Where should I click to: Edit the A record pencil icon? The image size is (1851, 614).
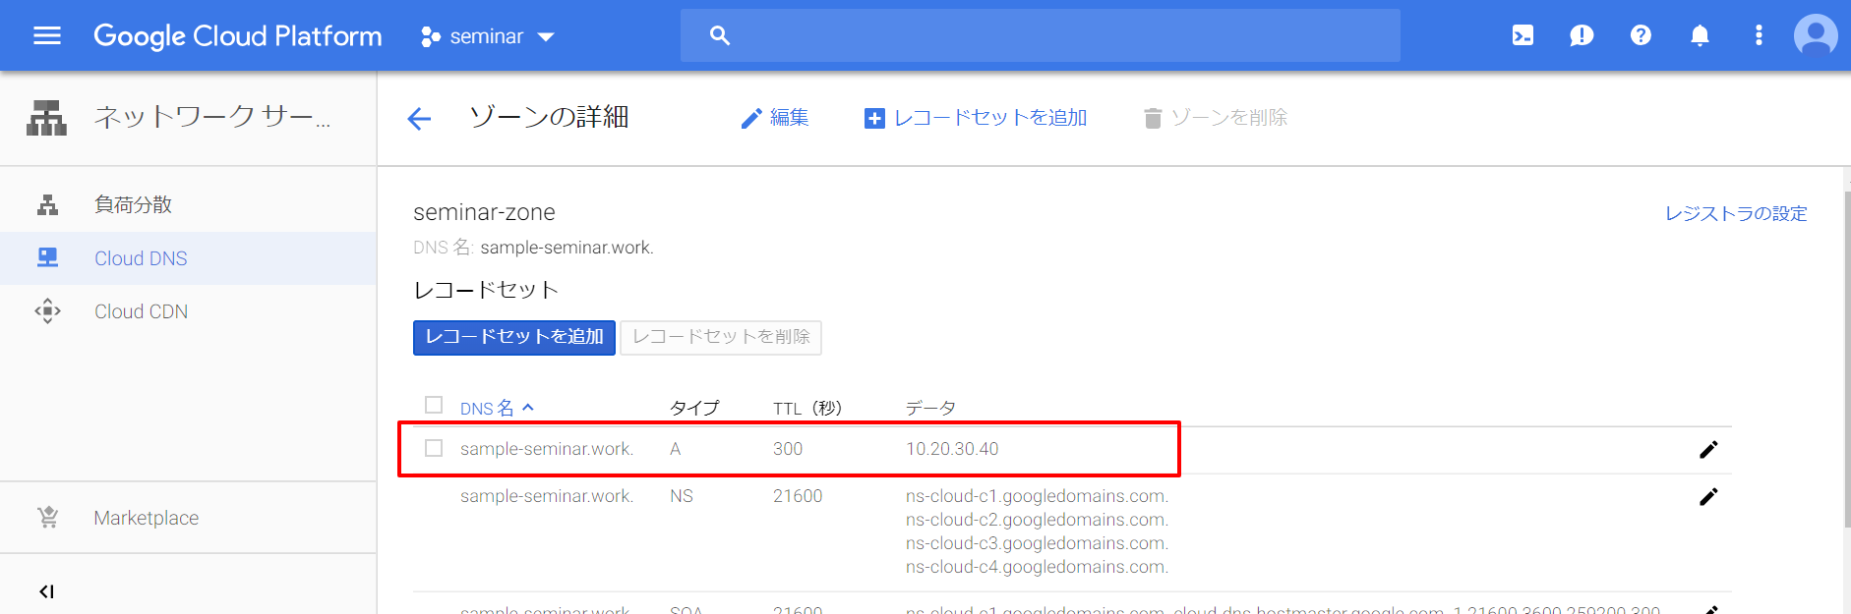[x=1708, y=449]
